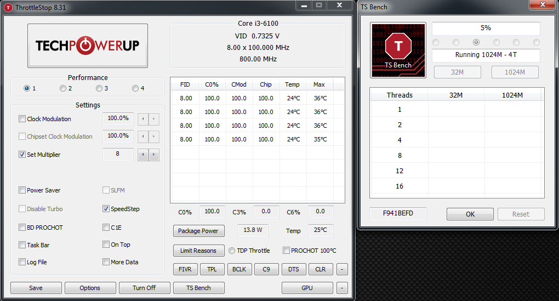Viewport: 559px width, 301px height.
Task: Select the 8 threads row
Action: (x=457, y=155)
